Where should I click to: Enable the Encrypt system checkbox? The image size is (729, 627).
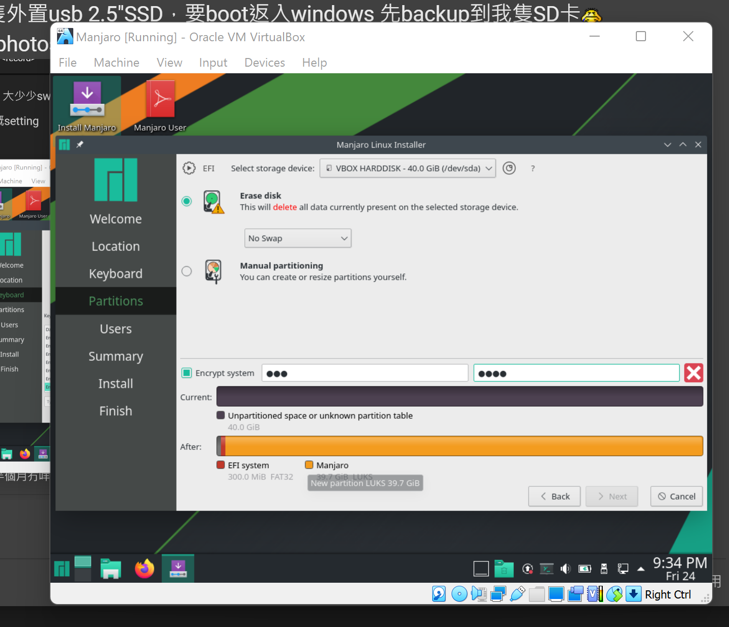tap(186, 373)
